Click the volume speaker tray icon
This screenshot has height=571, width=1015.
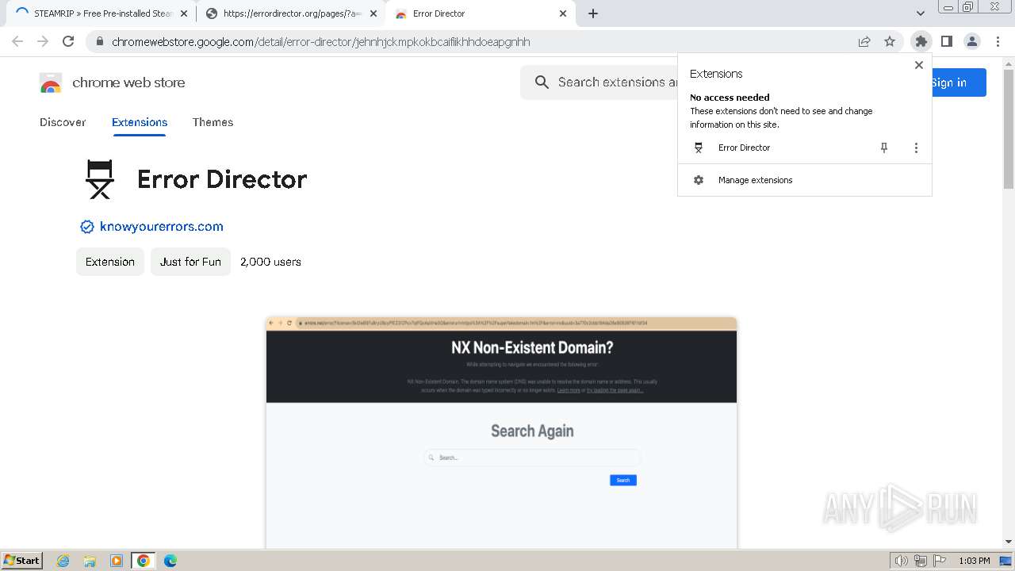tap(901, 561)
